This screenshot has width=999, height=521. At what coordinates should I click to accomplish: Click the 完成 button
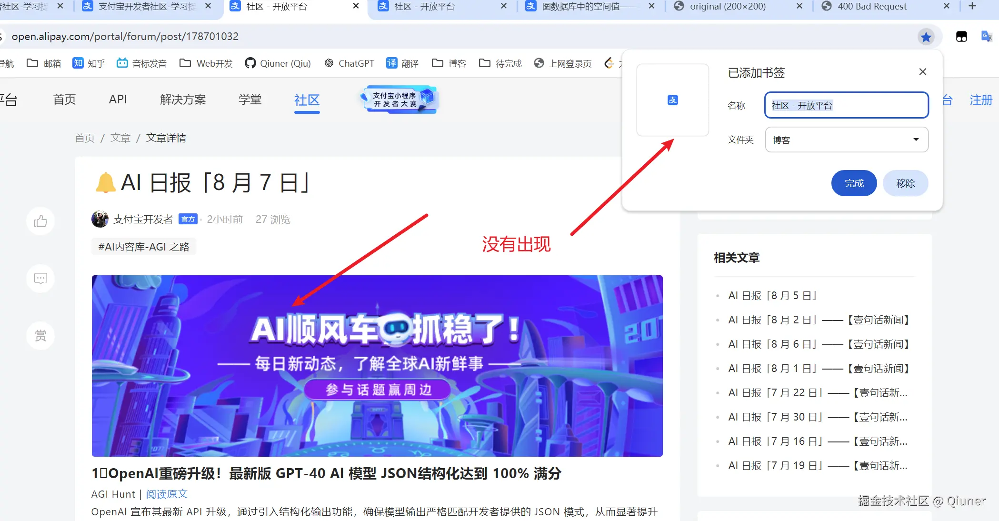853,183
